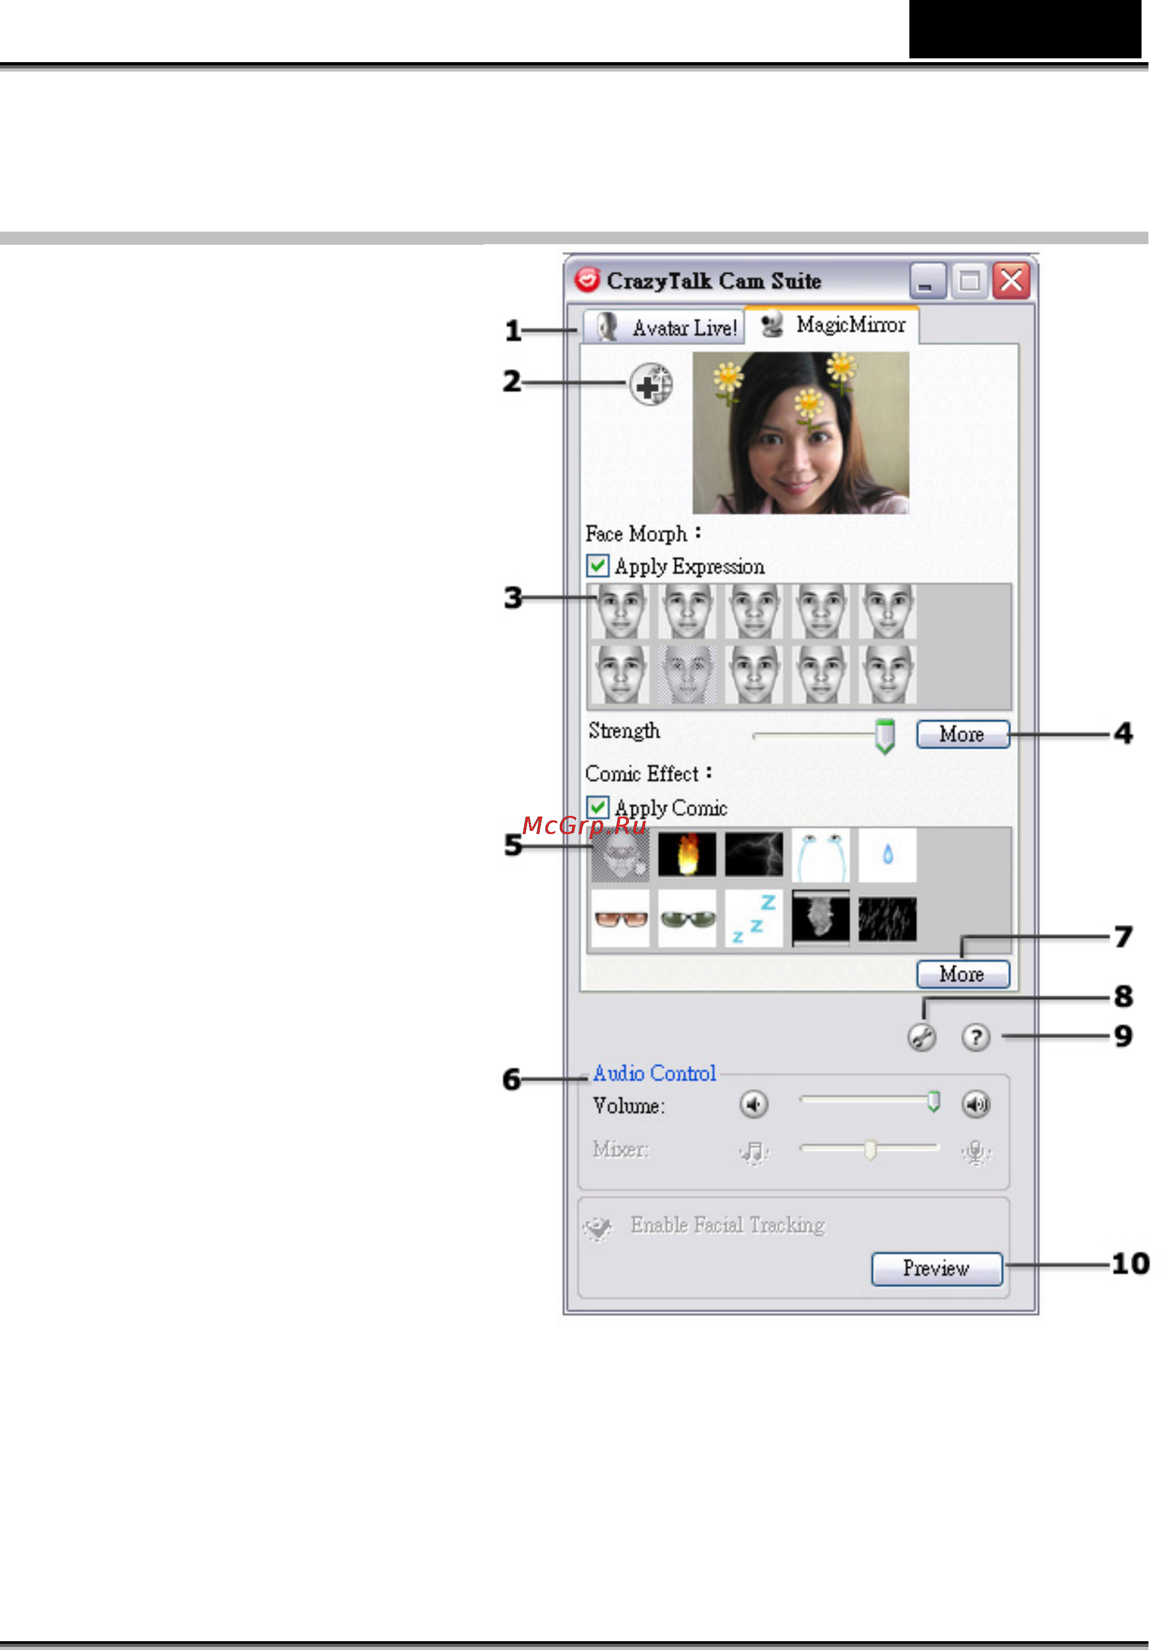
Task: Toggle Enable Facial Tracking option
Action: 705,1226
